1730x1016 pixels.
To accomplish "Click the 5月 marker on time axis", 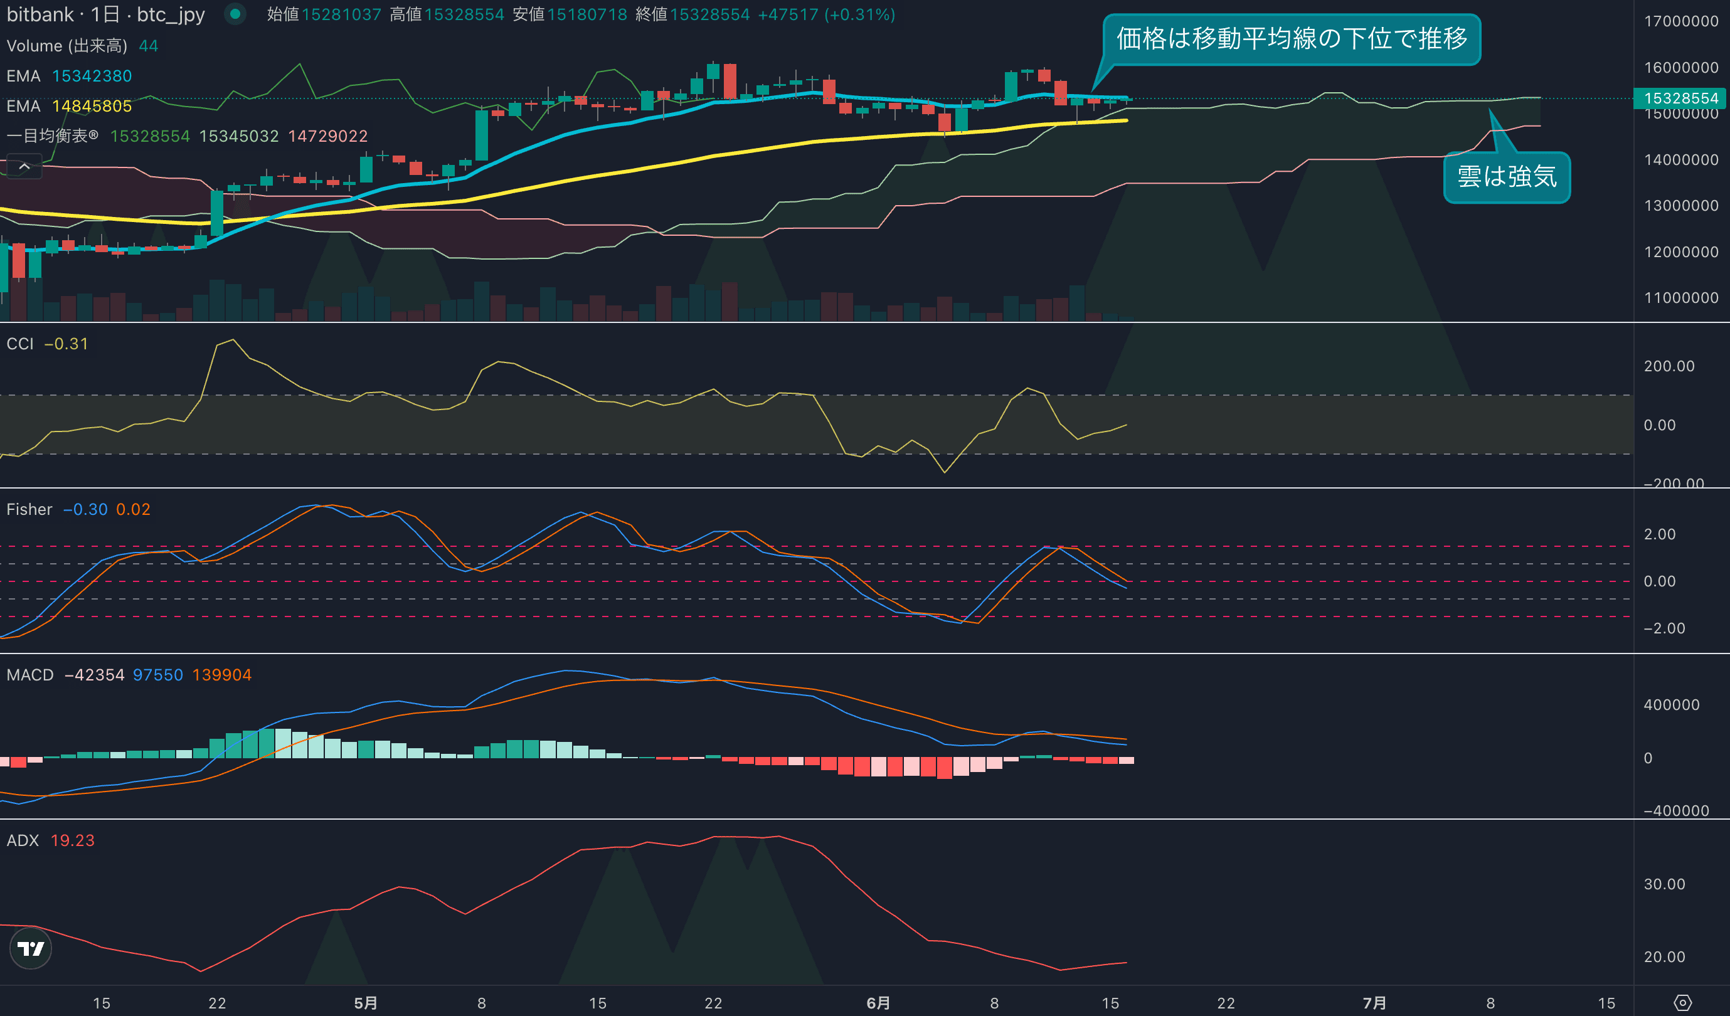I will click(x=365, y=1003).
